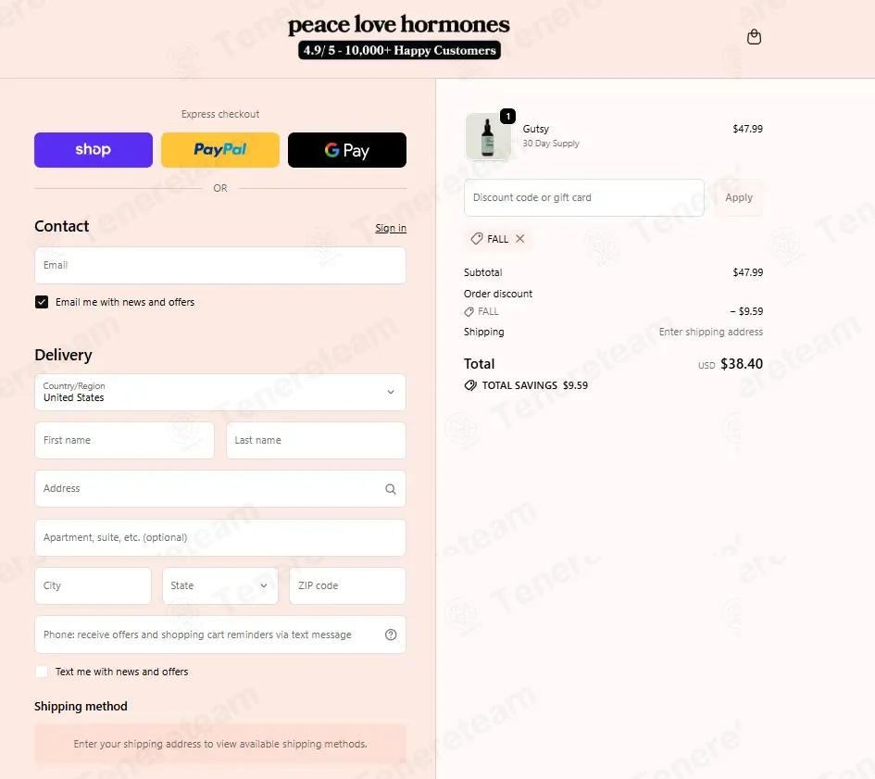Focus the Email input field
This screenshot has width=875, height=779.
[x=219, y=265]
